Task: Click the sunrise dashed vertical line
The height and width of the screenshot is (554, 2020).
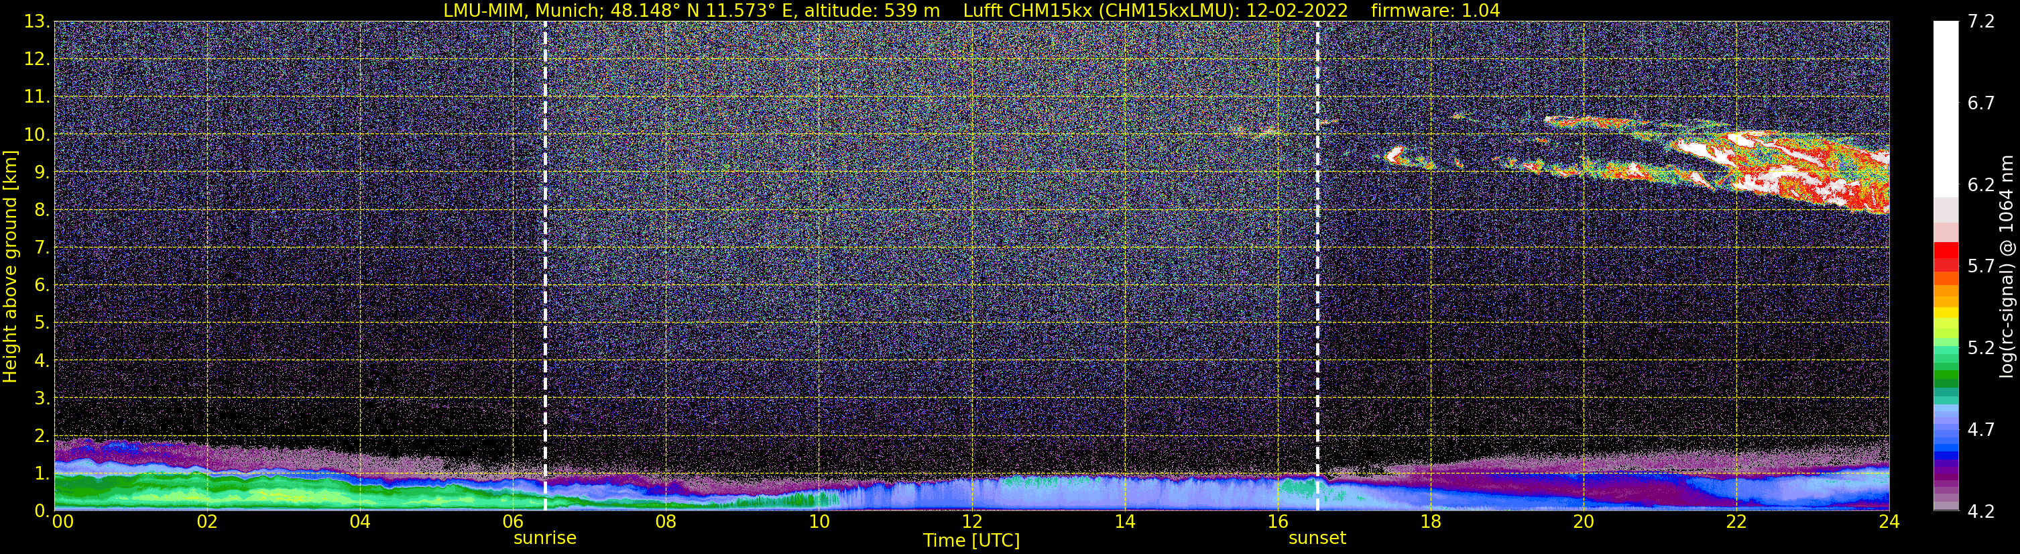Action: tap(545, 265)
